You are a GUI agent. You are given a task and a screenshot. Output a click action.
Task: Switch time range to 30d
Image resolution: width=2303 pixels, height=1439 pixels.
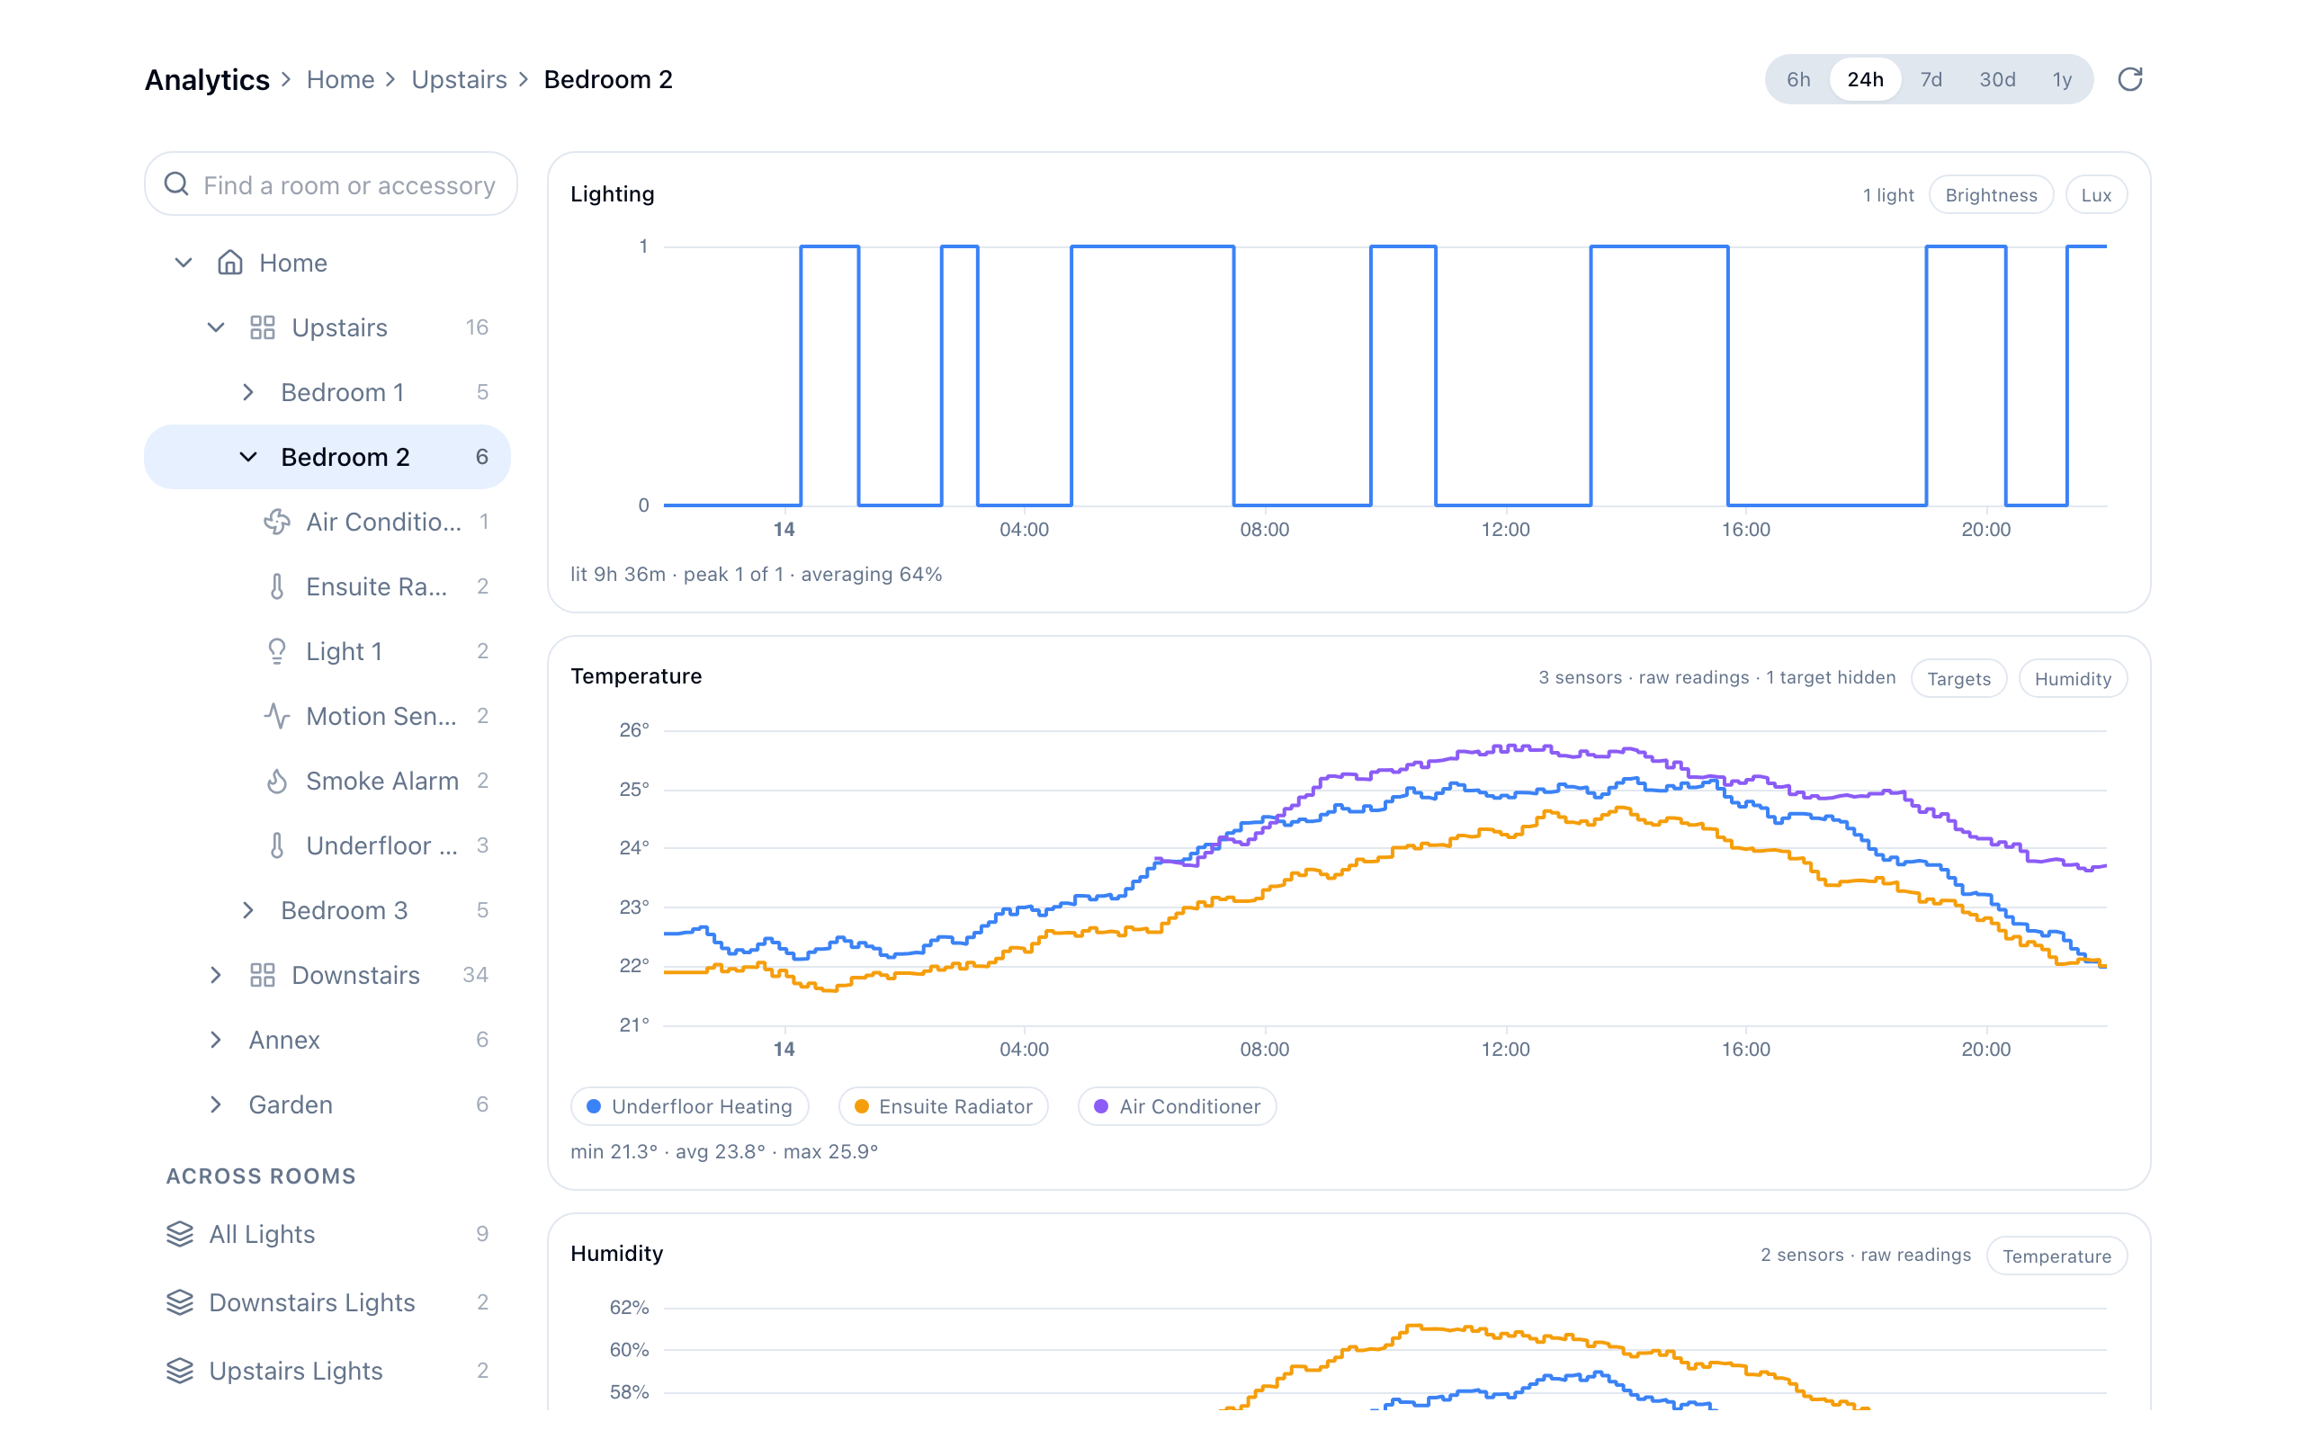pyautogui.click(x=1997, y=79)
